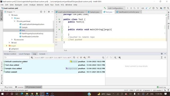Click Cherry-pick icon in log toolbar

tap(78, 58)
